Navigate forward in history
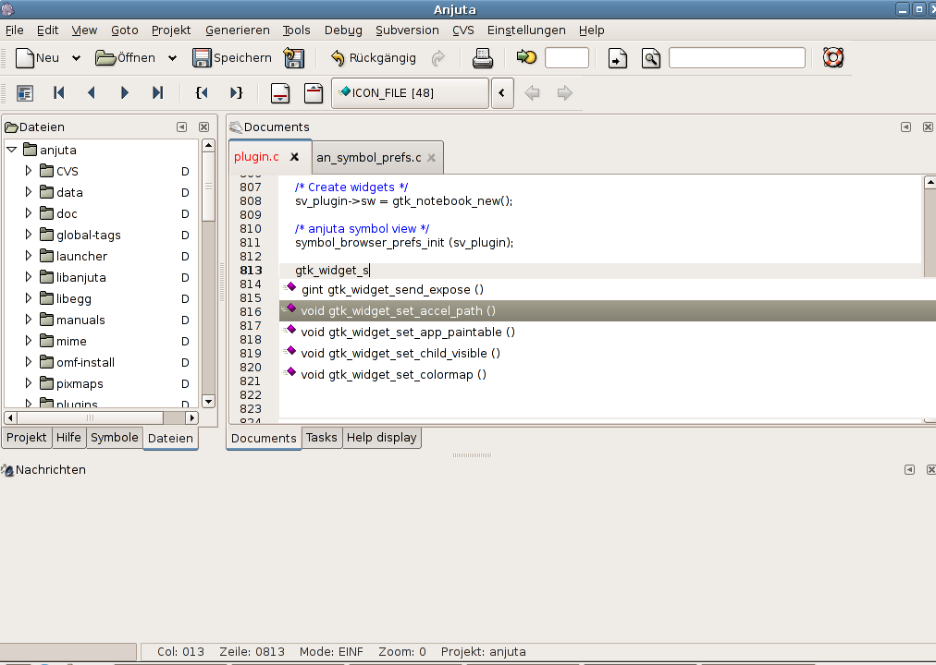The image size is (936, 665). click(x=564, y=93)
